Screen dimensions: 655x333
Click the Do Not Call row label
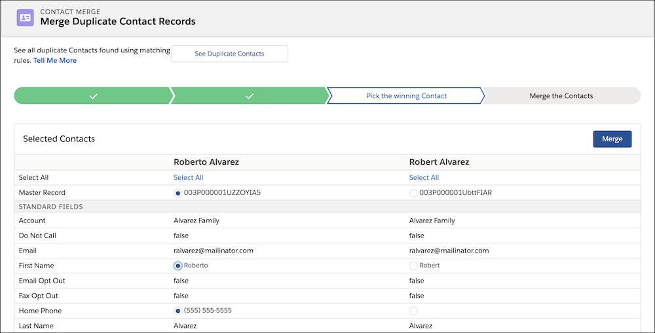point(37,236)
